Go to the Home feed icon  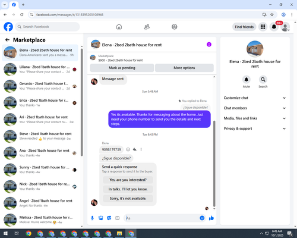tap(119, 27)
